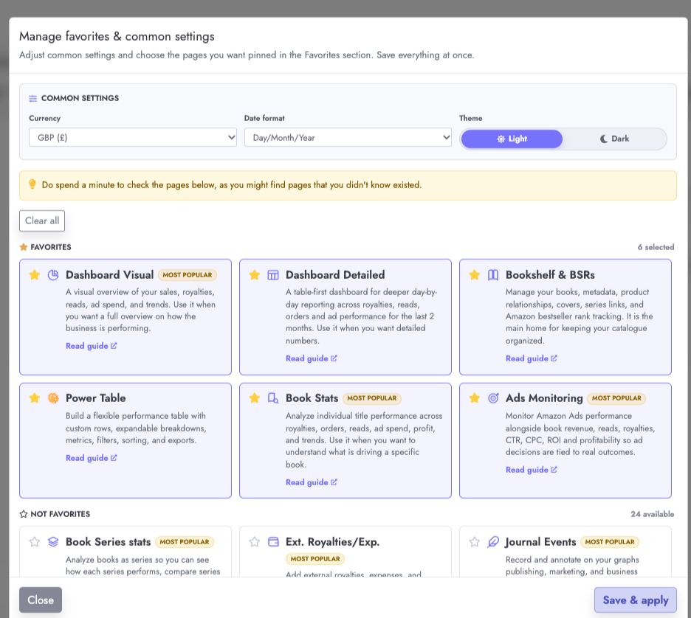691x618 pixels.
Task: Open the Date format dropdown
Action: pos(348,137)
